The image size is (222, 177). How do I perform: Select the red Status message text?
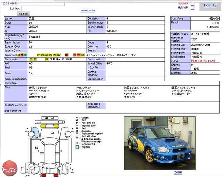coord(203,61)
